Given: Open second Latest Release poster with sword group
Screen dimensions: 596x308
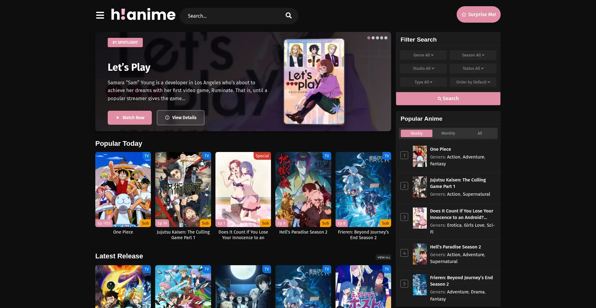Looking at the screenshot, I should click(183, 287).
